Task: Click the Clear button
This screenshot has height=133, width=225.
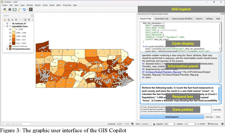Action: pyautogui.click(x=218, y=117)
